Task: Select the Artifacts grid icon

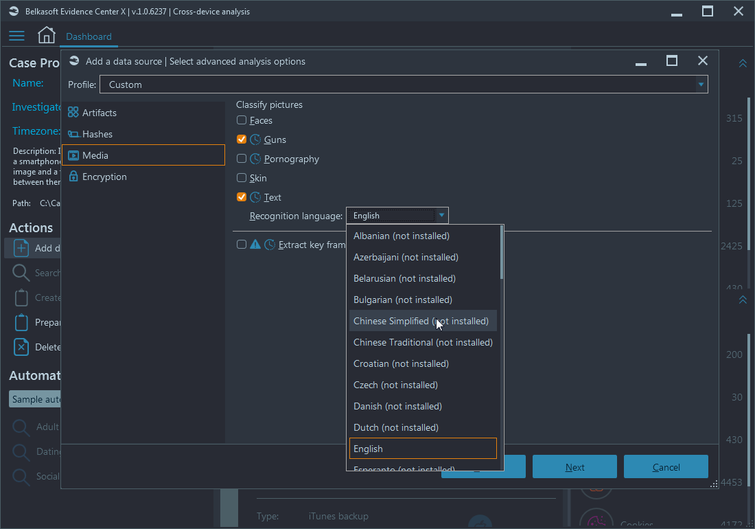Action: click(73, 112)
